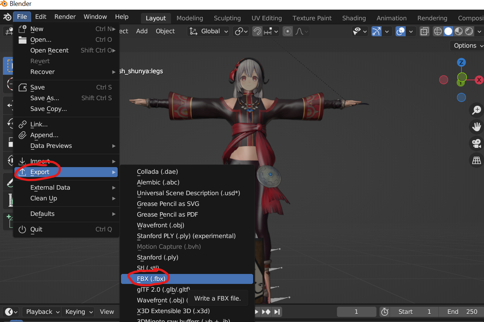
Task: Click the current frame number field
Action: tap(356, 312)
